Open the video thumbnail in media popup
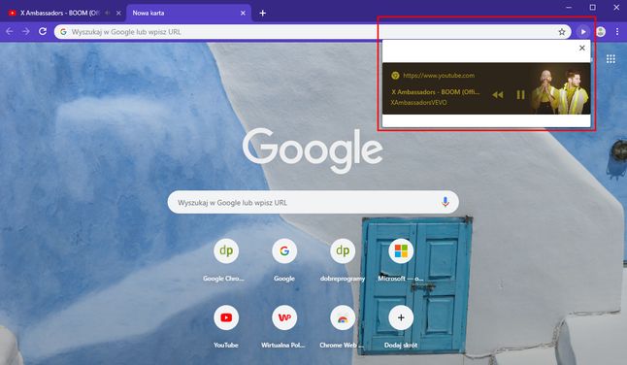Screen dimensions: 627x365 pyautogui.click(x=561, y=88)
